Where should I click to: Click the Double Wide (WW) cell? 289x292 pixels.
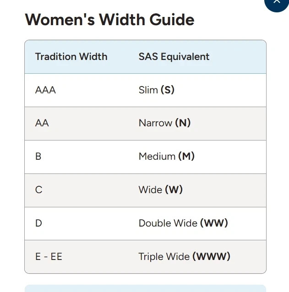[x=183, y=223]
